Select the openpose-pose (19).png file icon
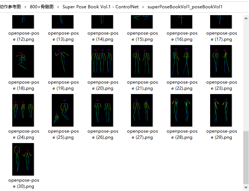The height and width of the screenshot is (191, 249). coord(63,61)
